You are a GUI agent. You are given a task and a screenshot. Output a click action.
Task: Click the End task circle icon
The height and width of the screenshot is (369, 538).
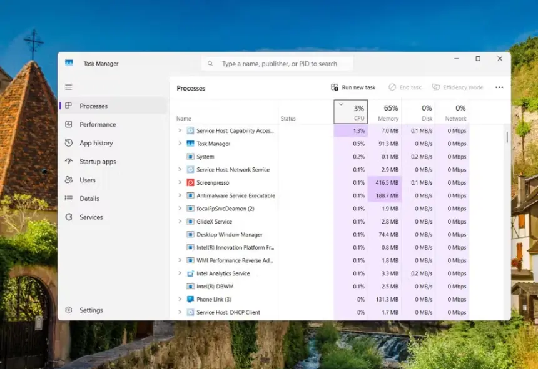392,87
